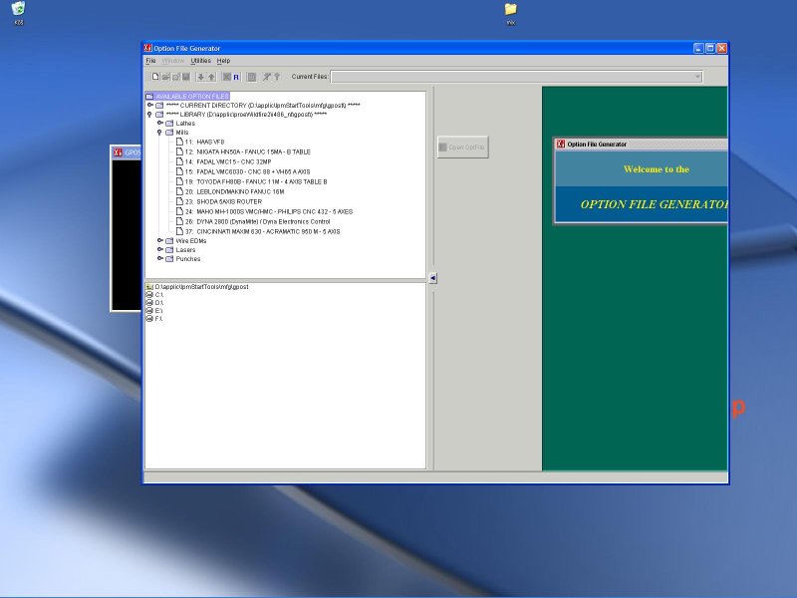Screen dimensions: 797x598
Task: Click the Mills folder icon
Action: (169, 133)
